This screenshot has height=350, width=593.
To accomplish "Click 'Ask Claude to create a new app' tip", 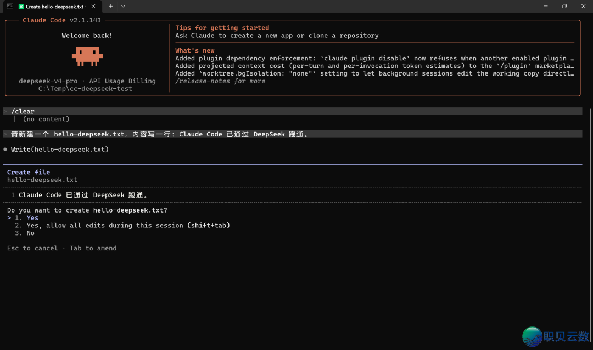I will tap(277, 36).
